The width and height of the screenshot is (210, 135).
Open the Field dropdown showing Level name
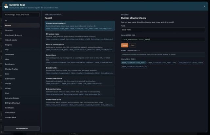(x=163, y=30)
